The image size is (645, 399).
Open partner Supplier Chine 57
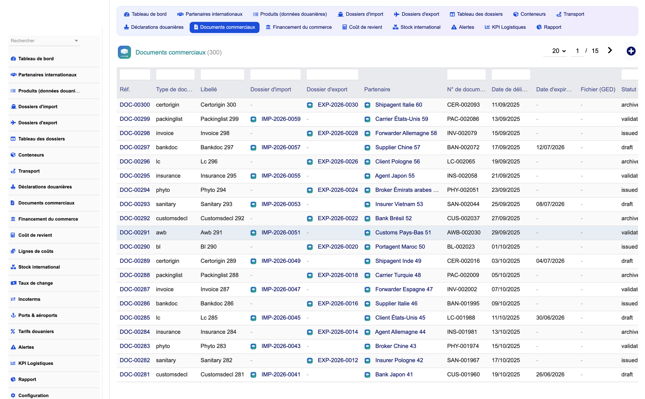[397, 148]
